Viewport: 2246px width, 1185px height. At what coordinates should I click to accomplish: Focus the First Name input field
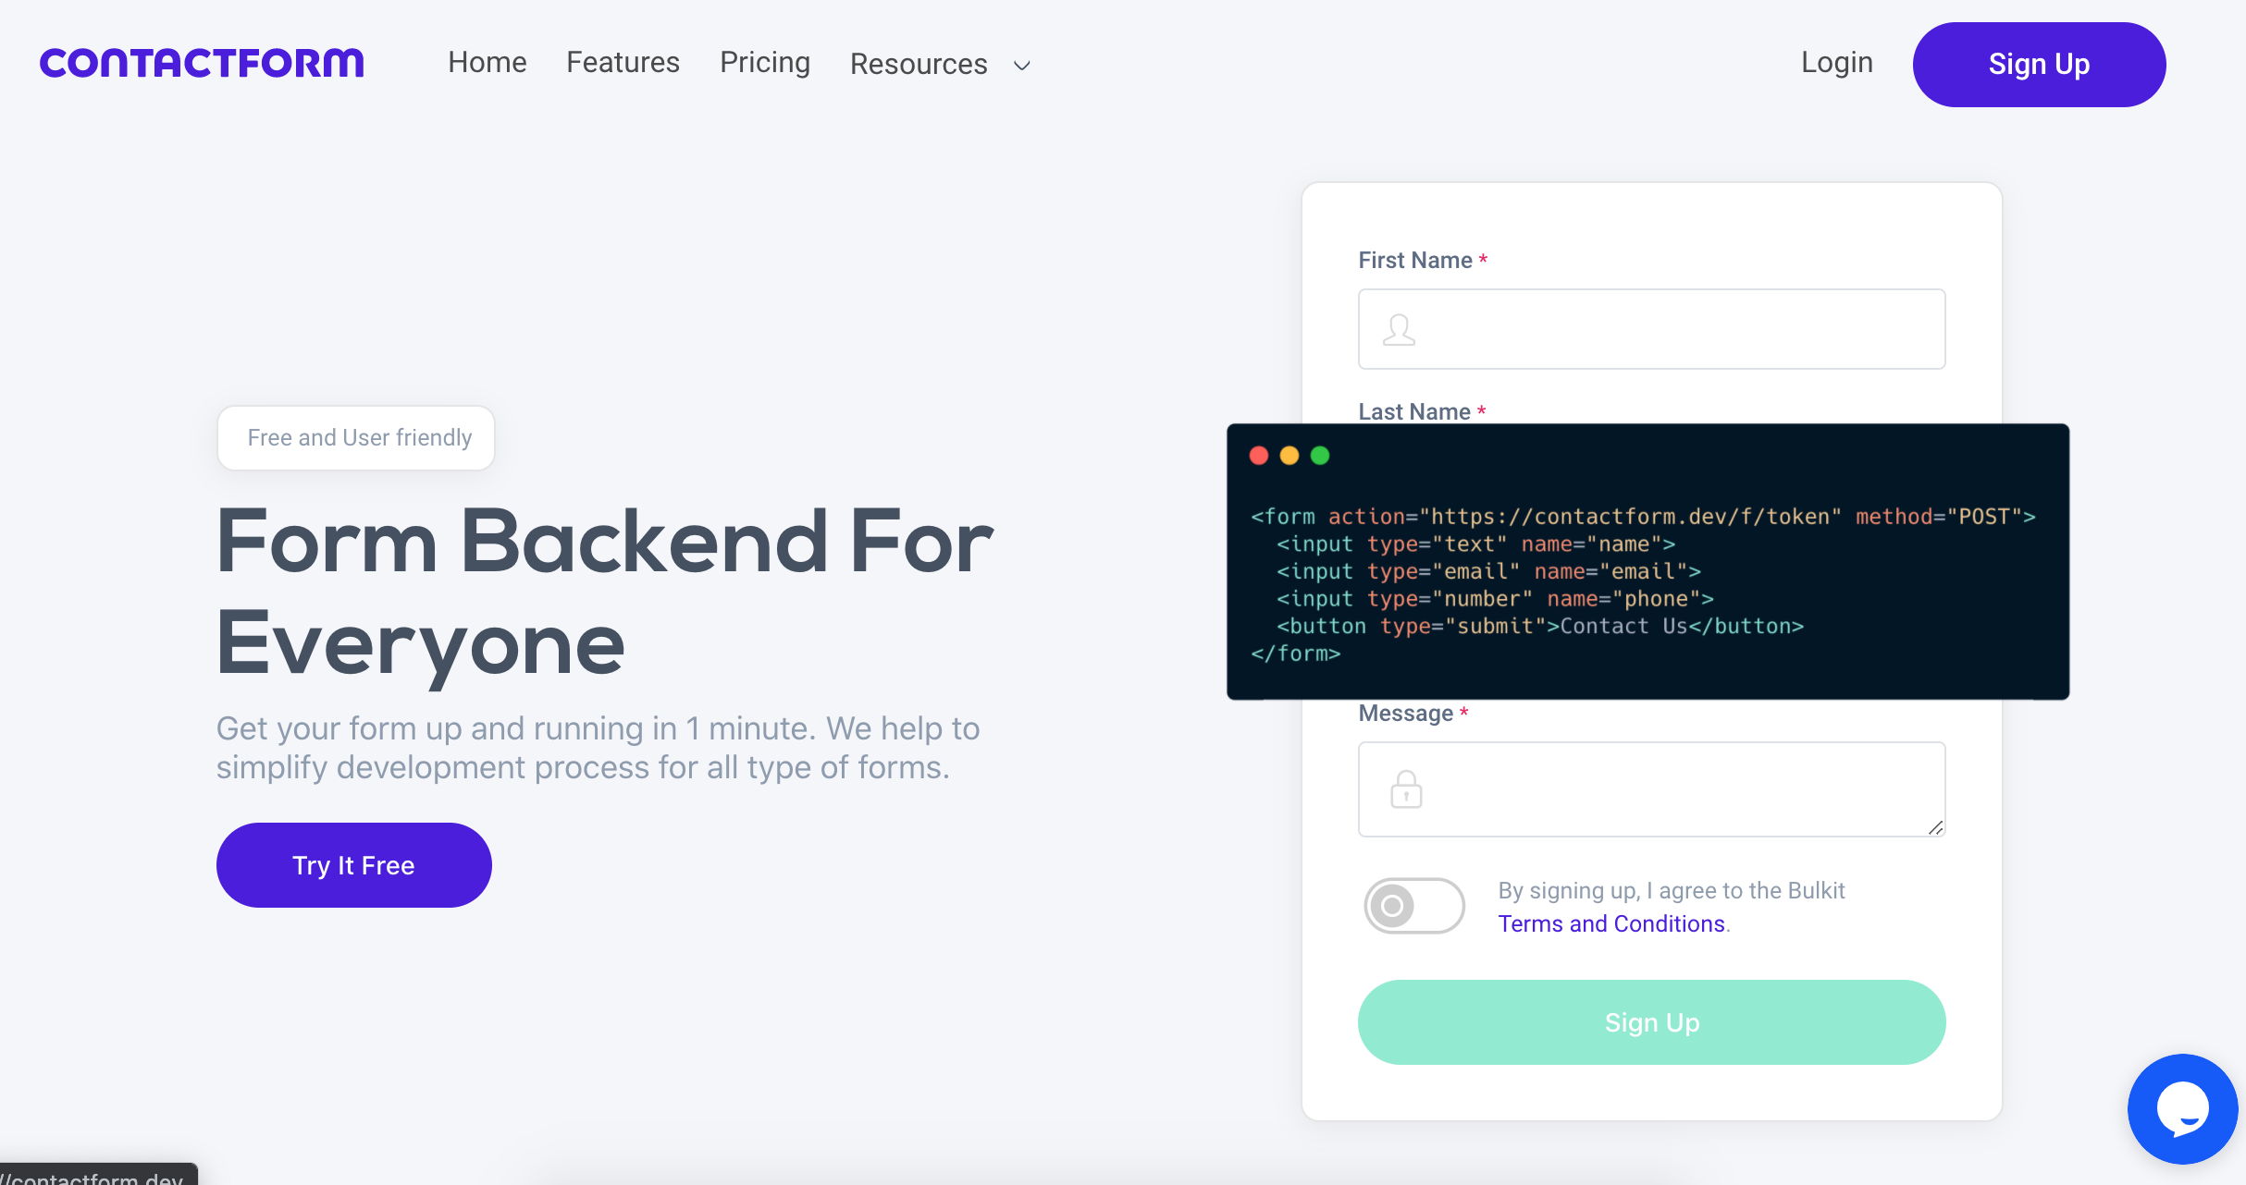[1651, 329]
